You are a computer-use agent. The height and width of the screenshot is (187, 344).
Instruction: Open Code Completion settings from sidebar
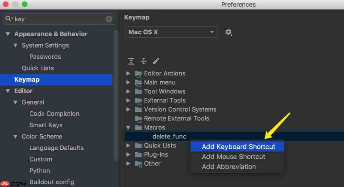point(54,114)
